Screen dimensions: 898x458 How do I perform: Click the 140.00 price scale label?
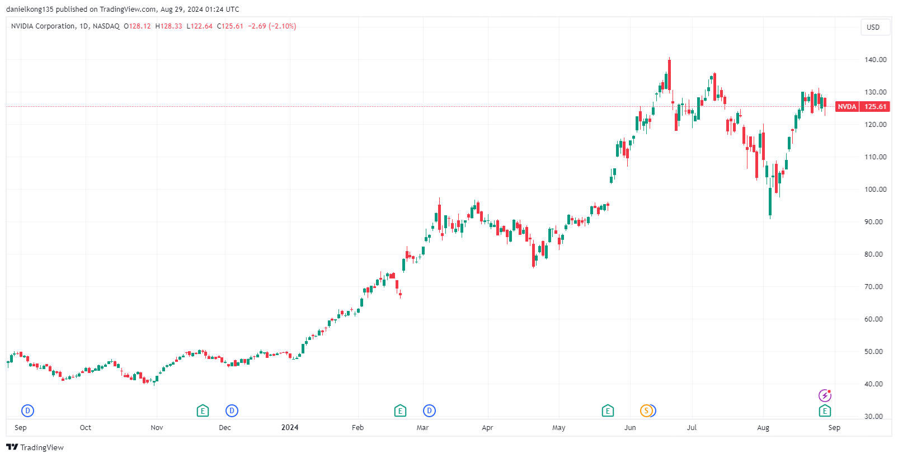click(876, 60)
